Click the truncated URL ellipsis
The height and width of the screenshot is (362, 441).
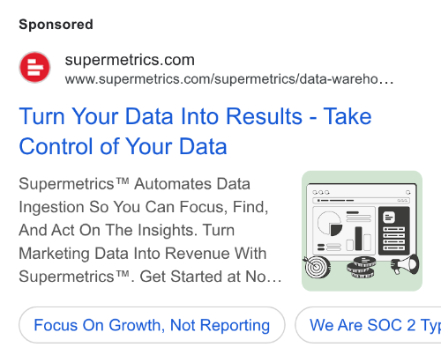(x=386, y=80)
